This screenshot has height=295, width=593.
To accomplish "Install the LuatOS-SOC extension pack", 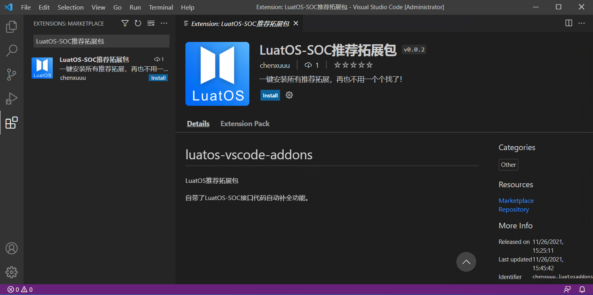I will point(270,95).
